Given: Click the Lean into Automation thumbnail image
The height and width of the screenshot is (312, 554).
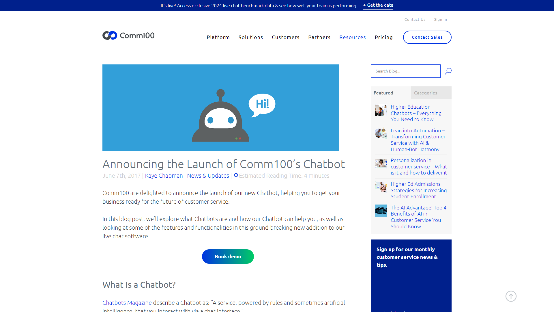Looking at the screenshot, I should (x=381, y=134).
